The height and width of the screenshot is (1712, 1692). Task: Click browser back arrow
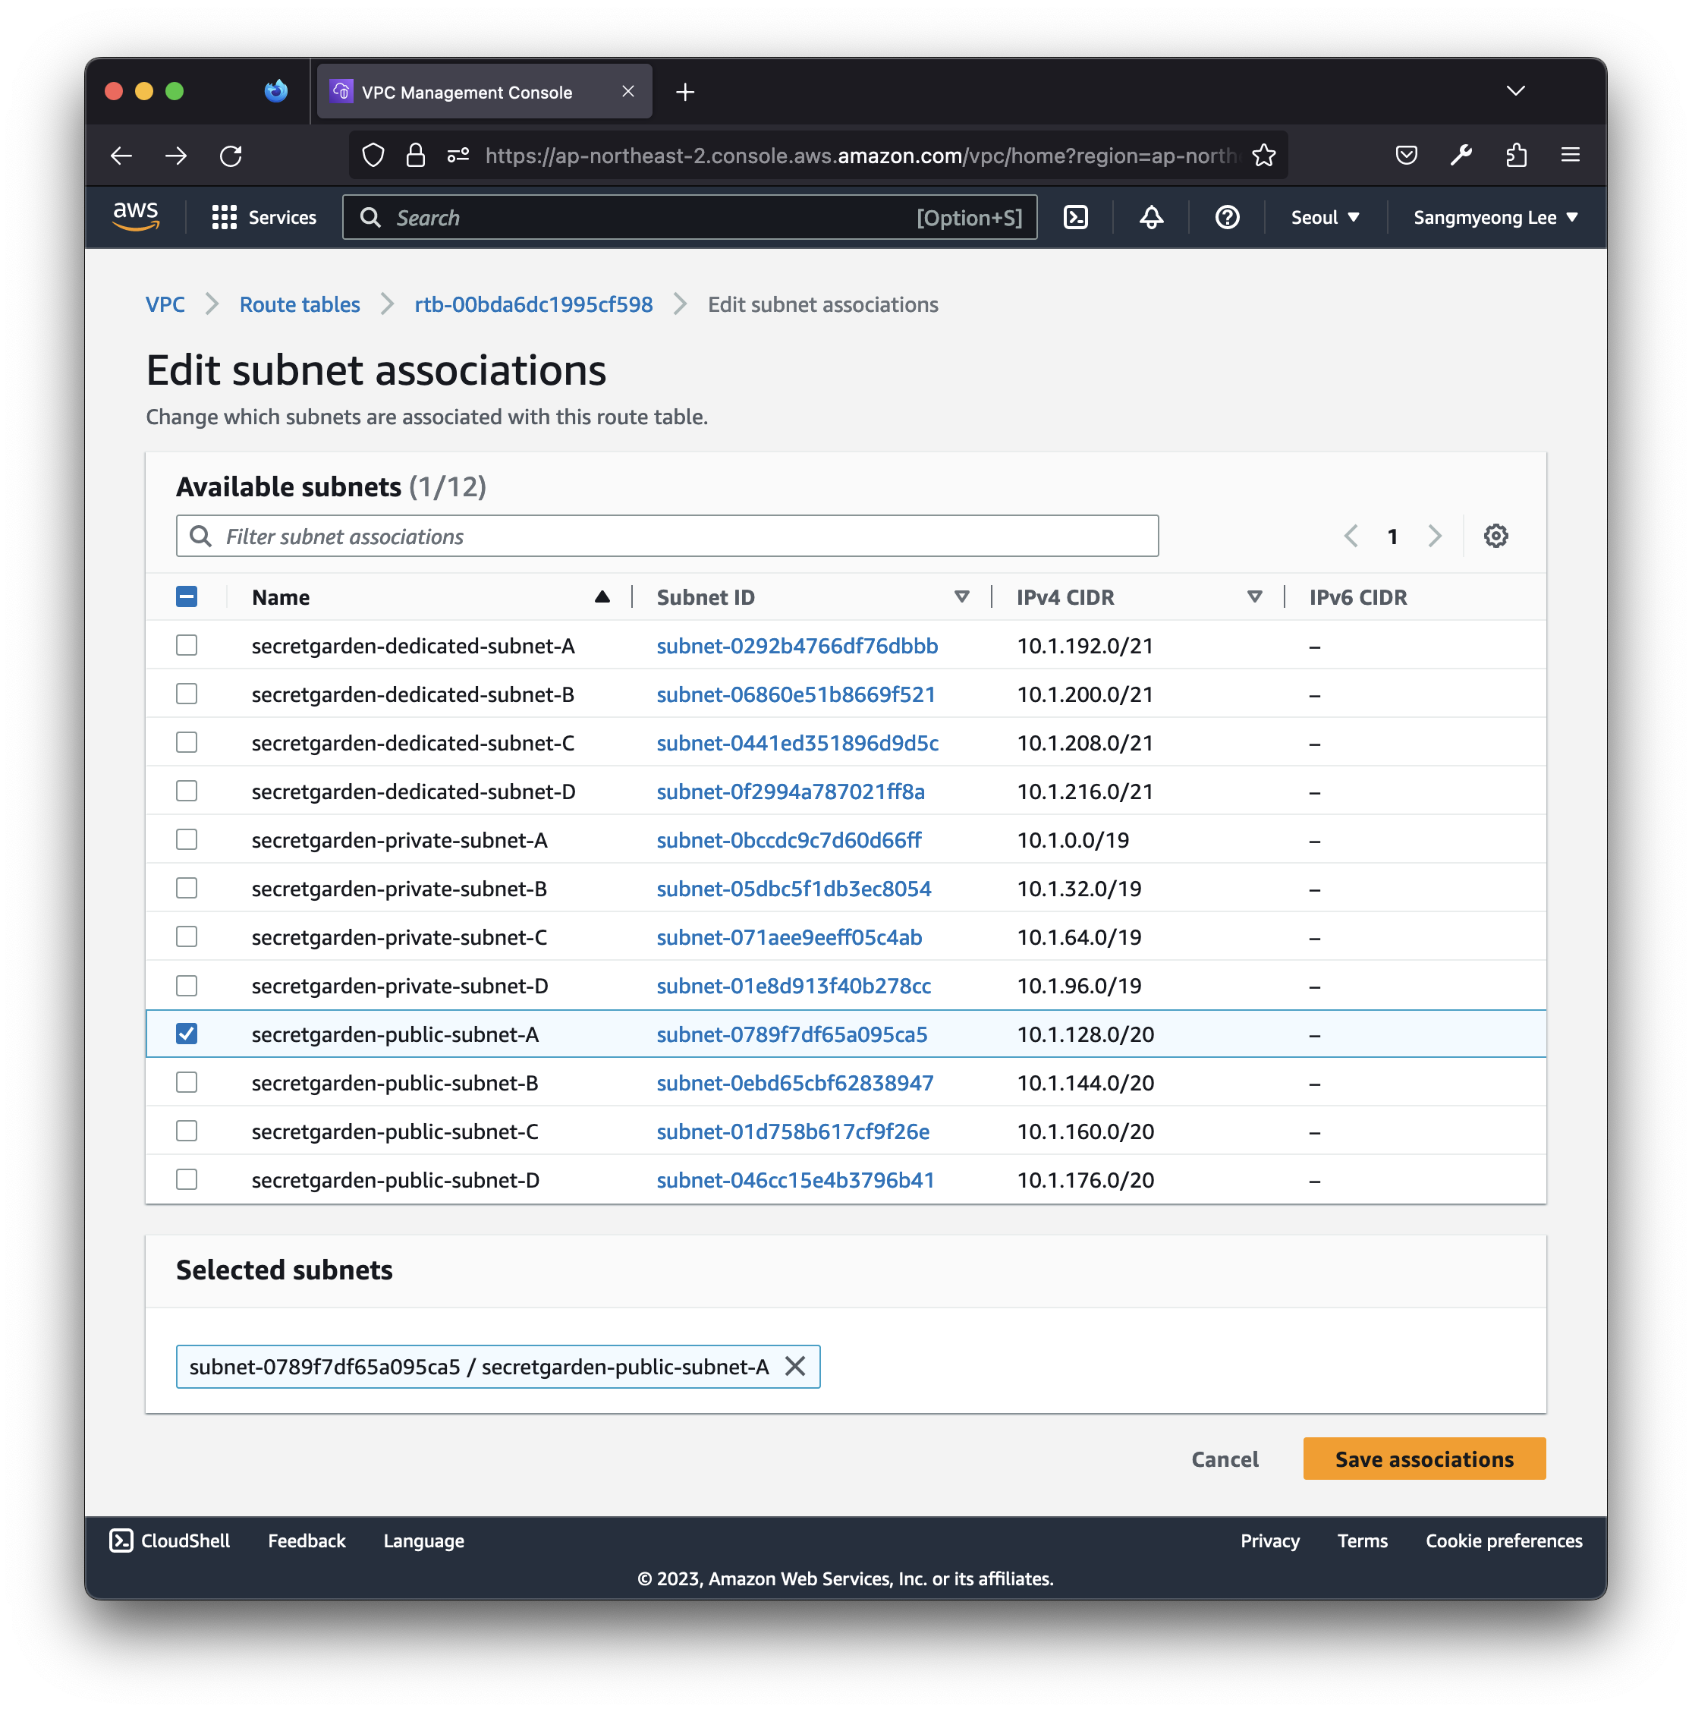[121, 156]
